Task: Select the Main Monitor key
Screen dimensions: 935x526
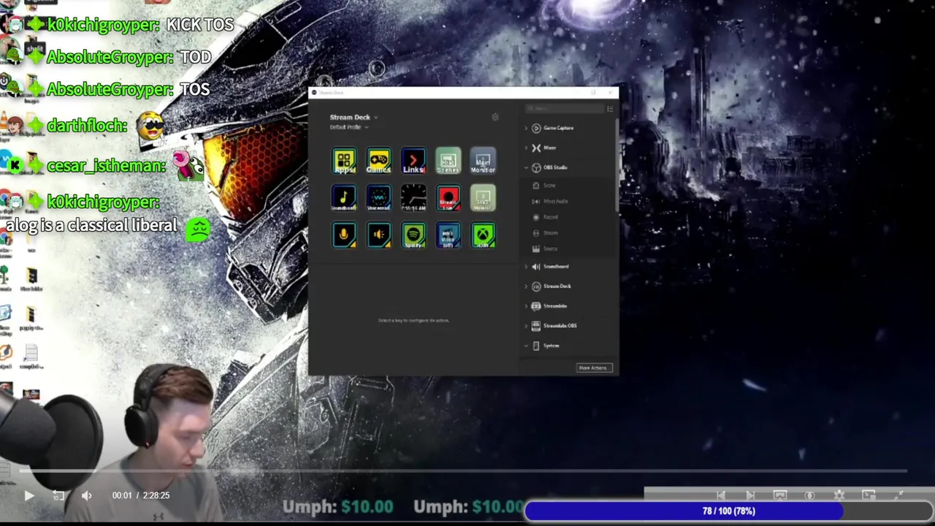Action: (483, 161)
